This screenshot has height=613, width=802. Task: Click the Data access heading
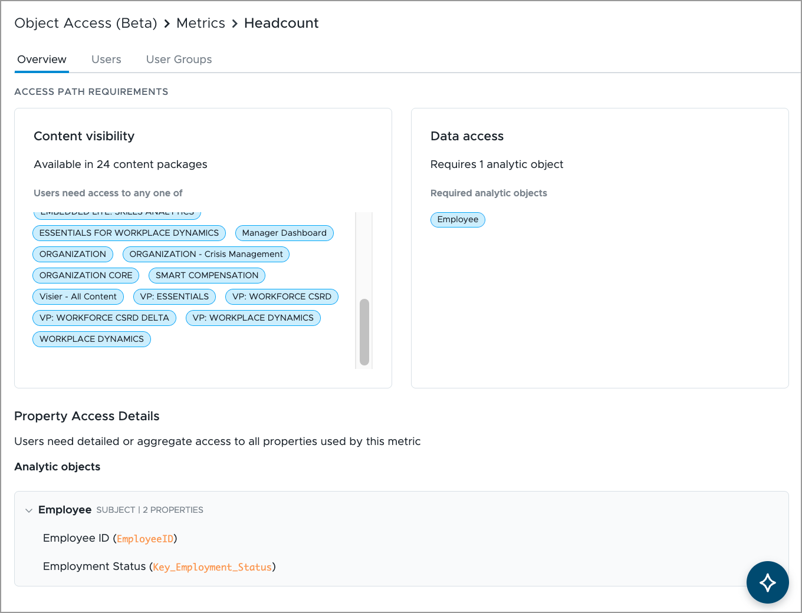pos(467,136)
